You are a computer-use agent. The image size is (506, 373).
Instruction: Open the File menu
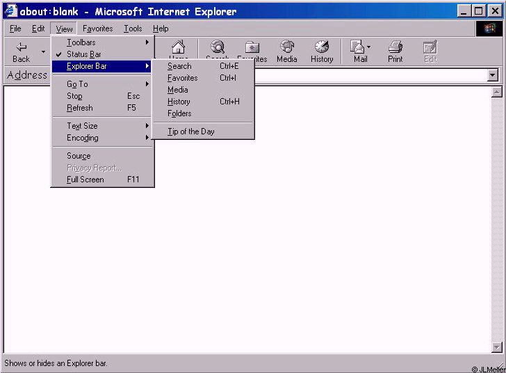15,29
